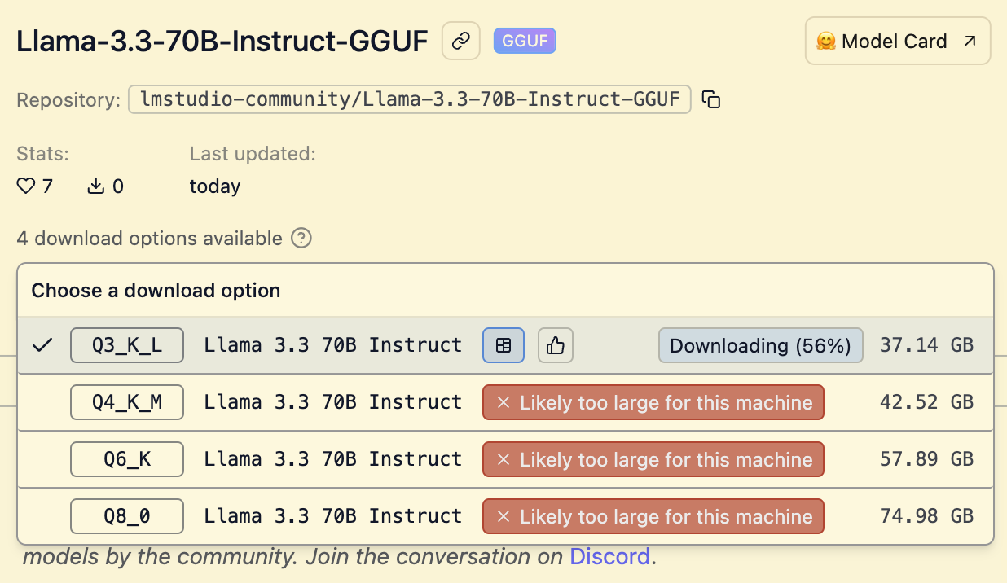This screenshot has height=583, width=1007.
Task: Click the download count icon in Stats
Action: tap(96, 186)
